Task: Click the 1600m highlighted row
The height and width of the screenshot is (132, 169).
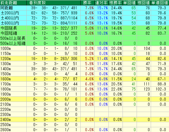Action: click(84, 79)
